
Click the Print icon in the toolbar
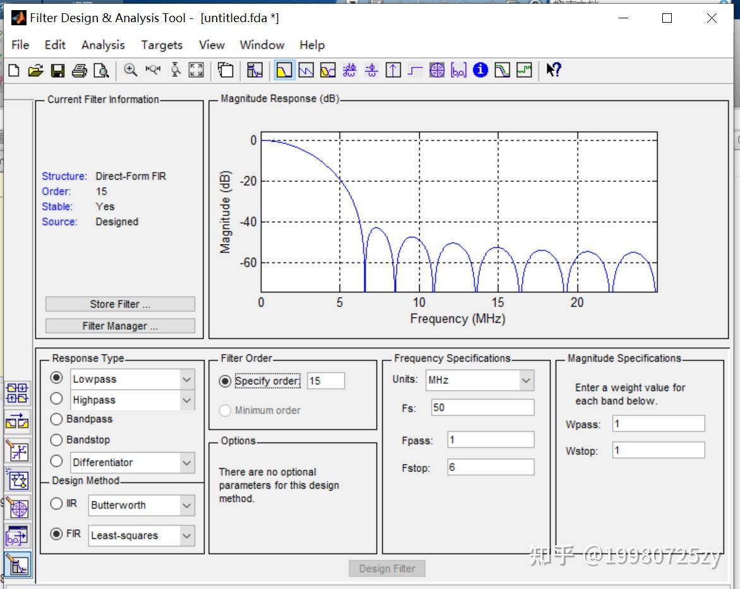(x=79, y=70)
